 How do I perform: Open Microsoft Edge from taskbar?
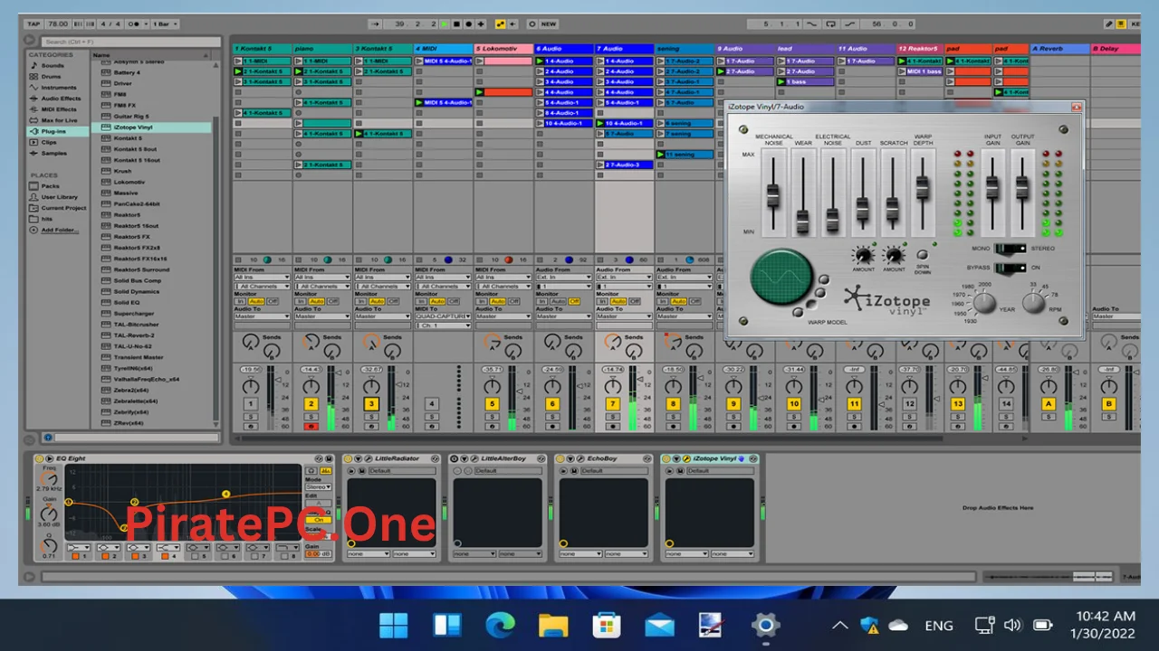click(500, 625)
